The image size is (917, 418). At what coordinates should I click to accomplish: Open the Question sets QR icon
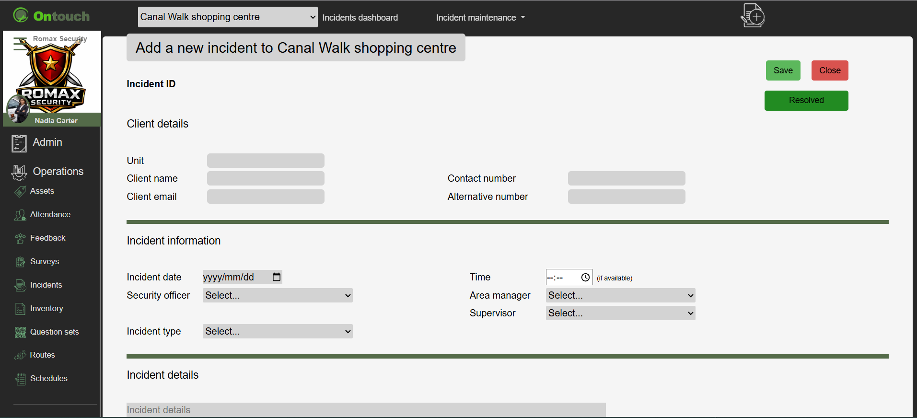tap(20, 332)
